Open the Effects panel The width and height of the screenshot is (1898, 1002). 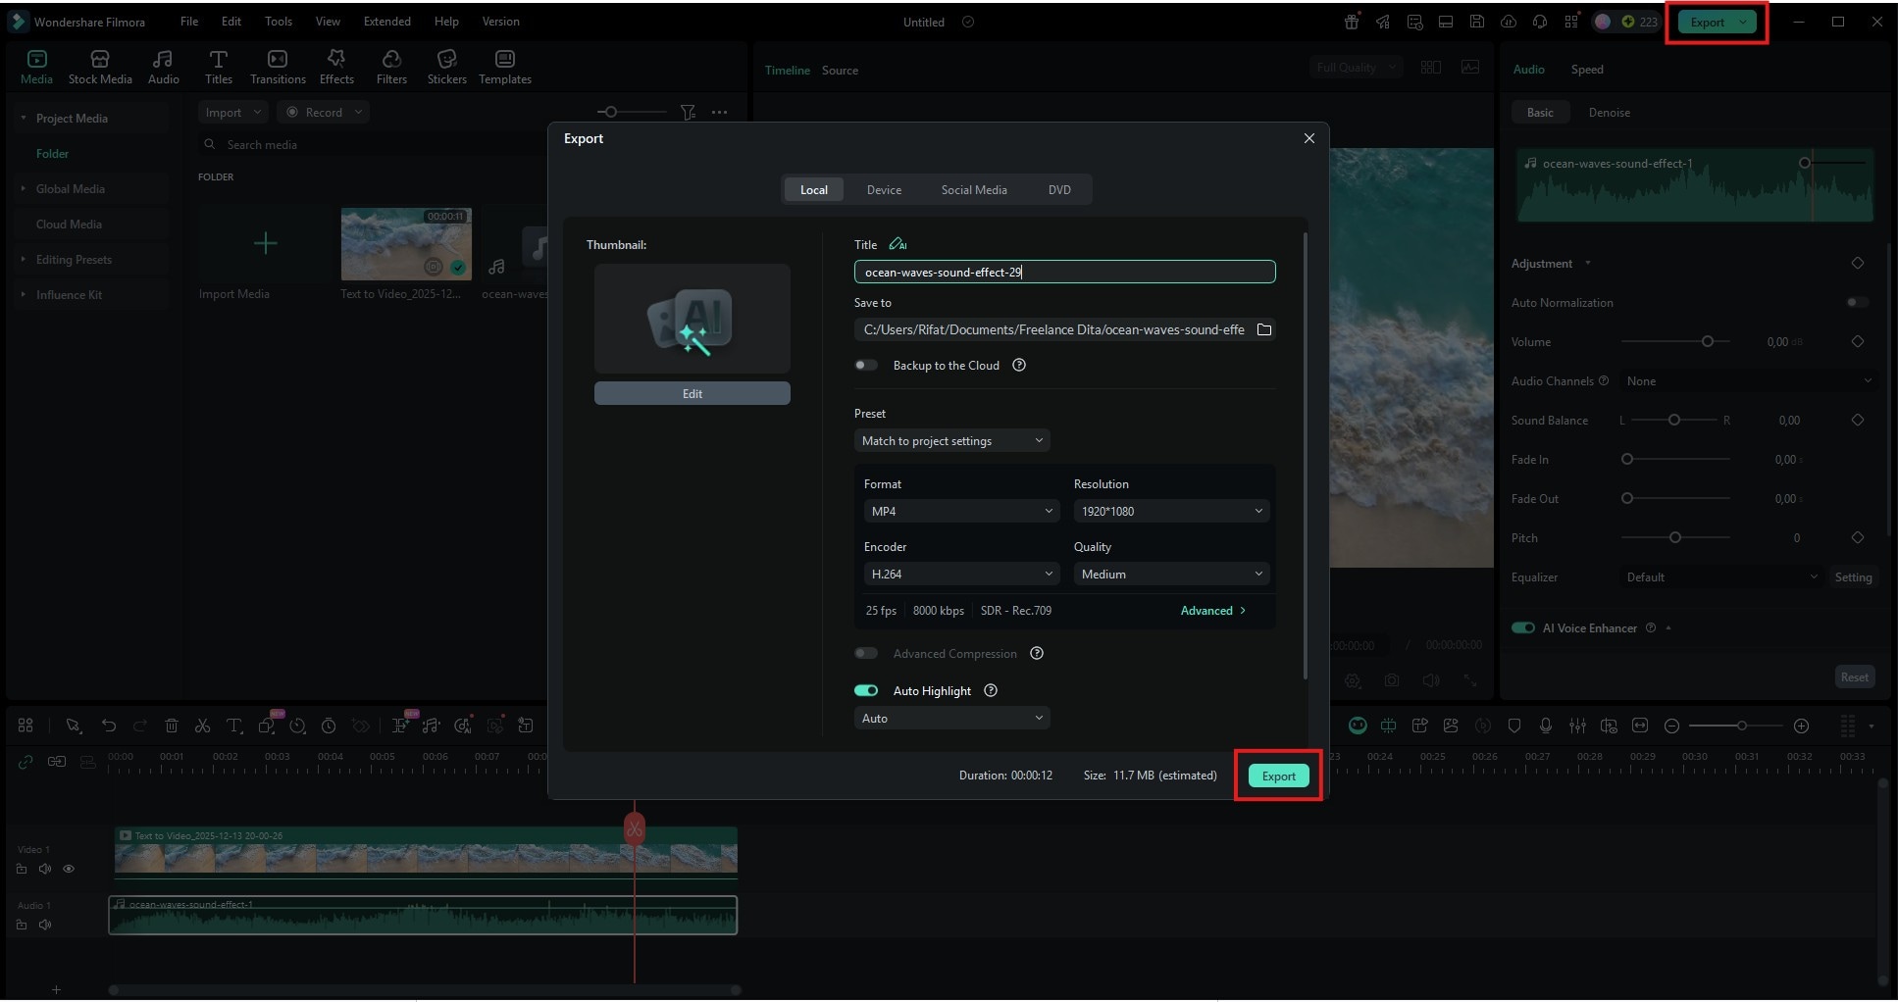point(335,66)
